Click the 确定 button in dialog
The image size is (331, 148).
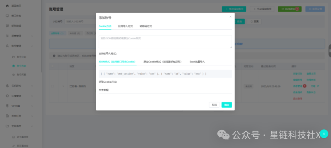[227, 105]
